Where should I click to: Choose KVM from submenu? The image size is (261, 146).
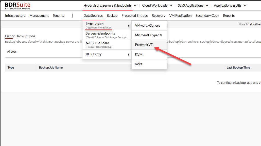[149, 55]
